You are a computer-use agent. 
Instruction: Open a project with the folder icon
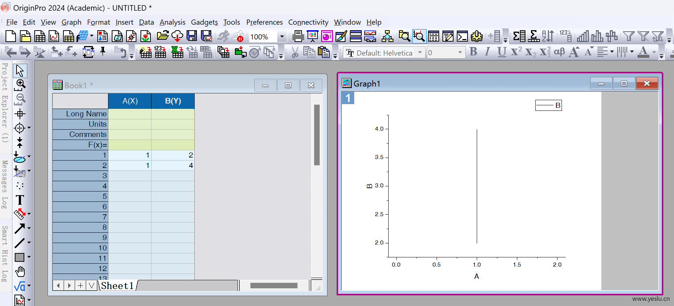click(163, 36)
